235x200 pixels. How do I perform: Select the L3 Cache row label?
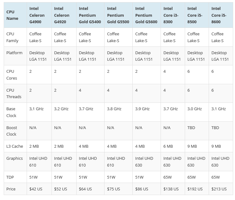pos(14,146)
